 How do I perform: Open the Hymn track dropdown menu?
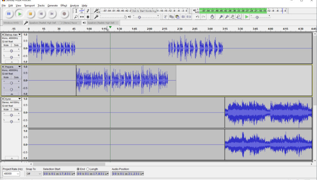coord(19,99)
